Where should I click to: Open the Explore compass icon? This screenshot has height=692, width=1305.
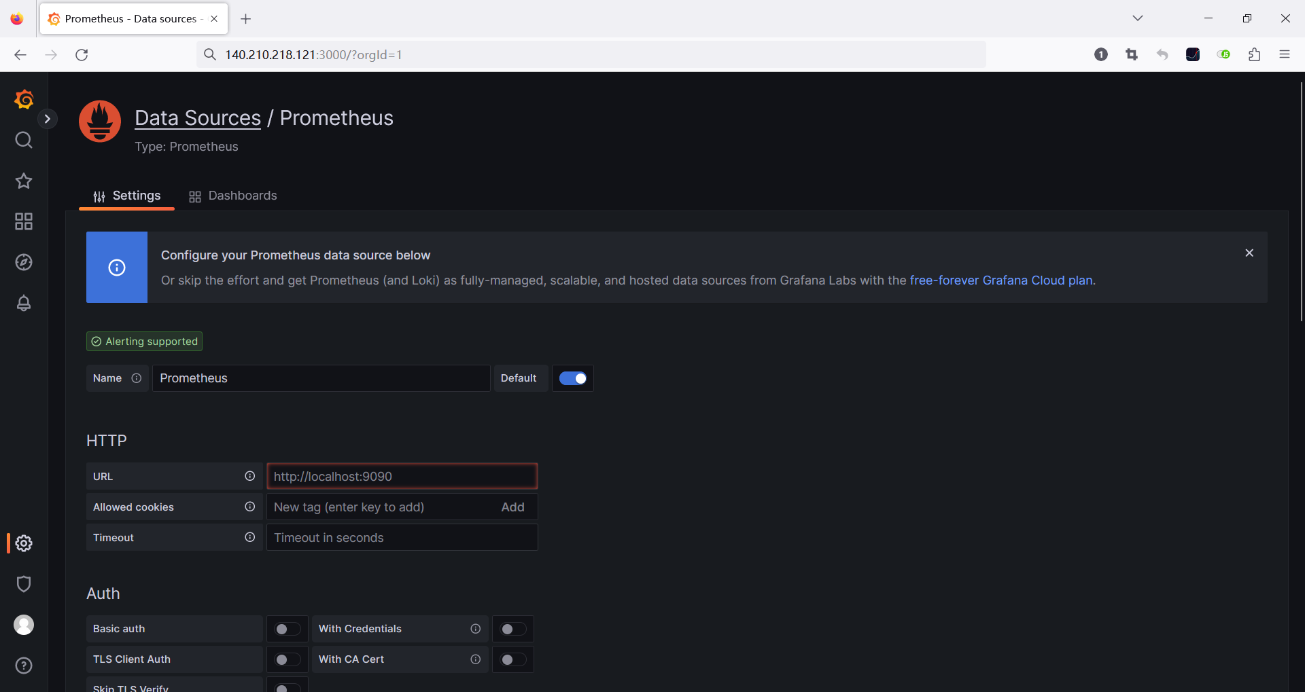point(24,262)
